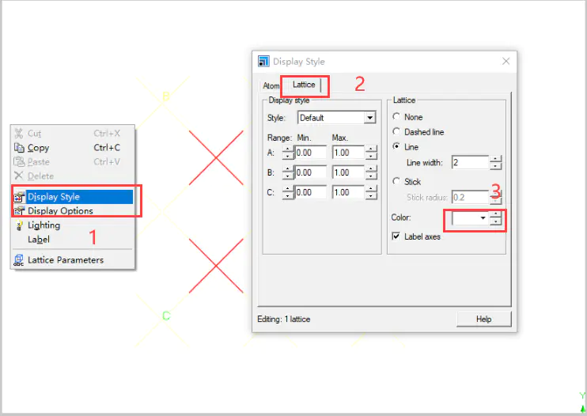This screenshot has height=416, width=587.
Task: Select the Dashed line radio button
Action: tap(396, 132)
